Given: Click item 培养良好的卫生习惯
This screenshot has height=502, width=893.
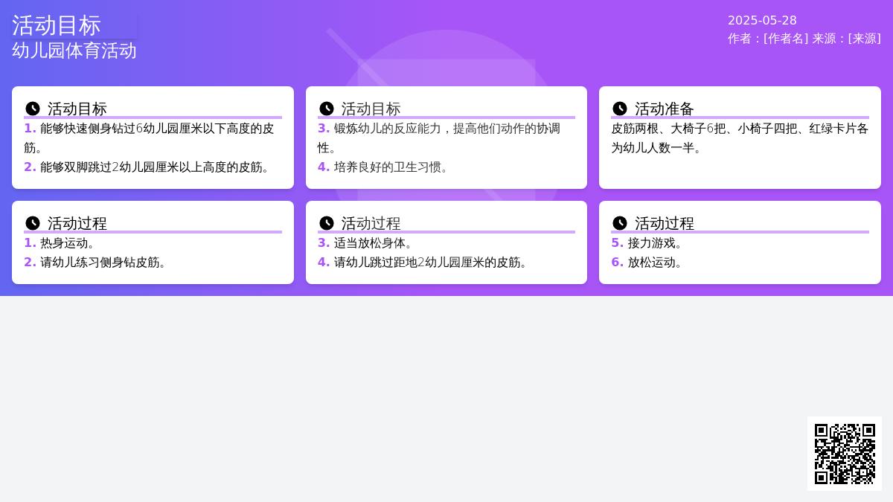Looking at the screenshot, I should point(446,167).
